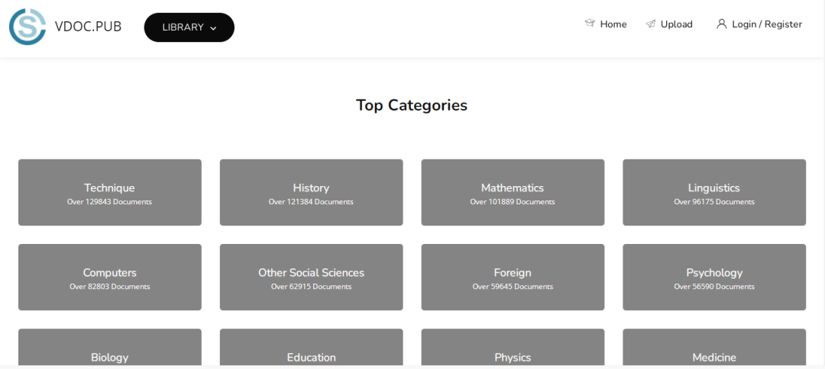The width and height of the screenshot is (825, 369).
Task: Open the Biology category card
Action: [110, 351]
